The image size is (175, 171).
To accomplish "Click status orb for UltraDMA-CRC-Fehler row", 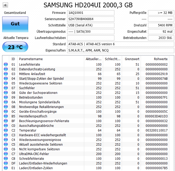I will click(6, 154).
